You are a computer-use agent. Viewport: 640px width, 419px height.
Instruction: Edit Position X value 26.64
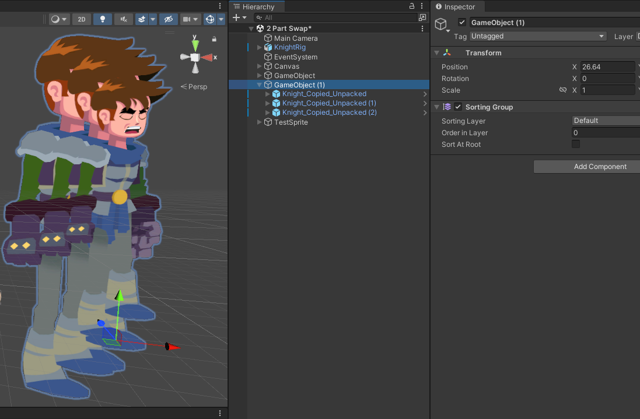(x=608, y=67)
